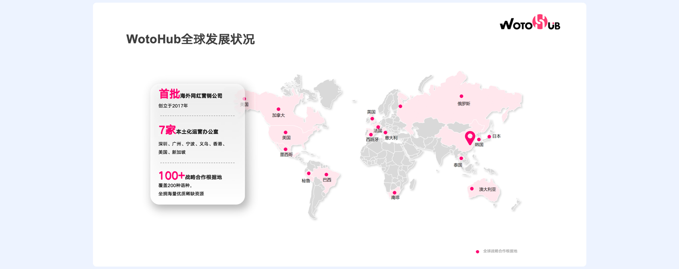The image size is (679, 269).
Task: Click the pink dot above the 俄罗斯 label
Action: [x=461, y=96]
